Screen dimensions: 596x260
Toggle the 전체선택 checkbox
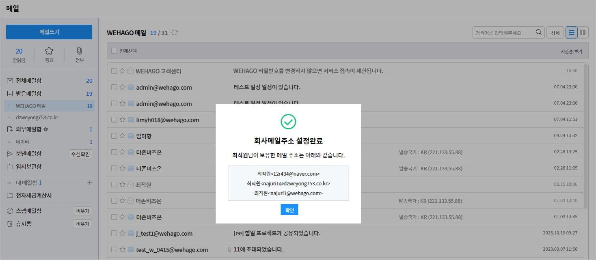point(114,51)
